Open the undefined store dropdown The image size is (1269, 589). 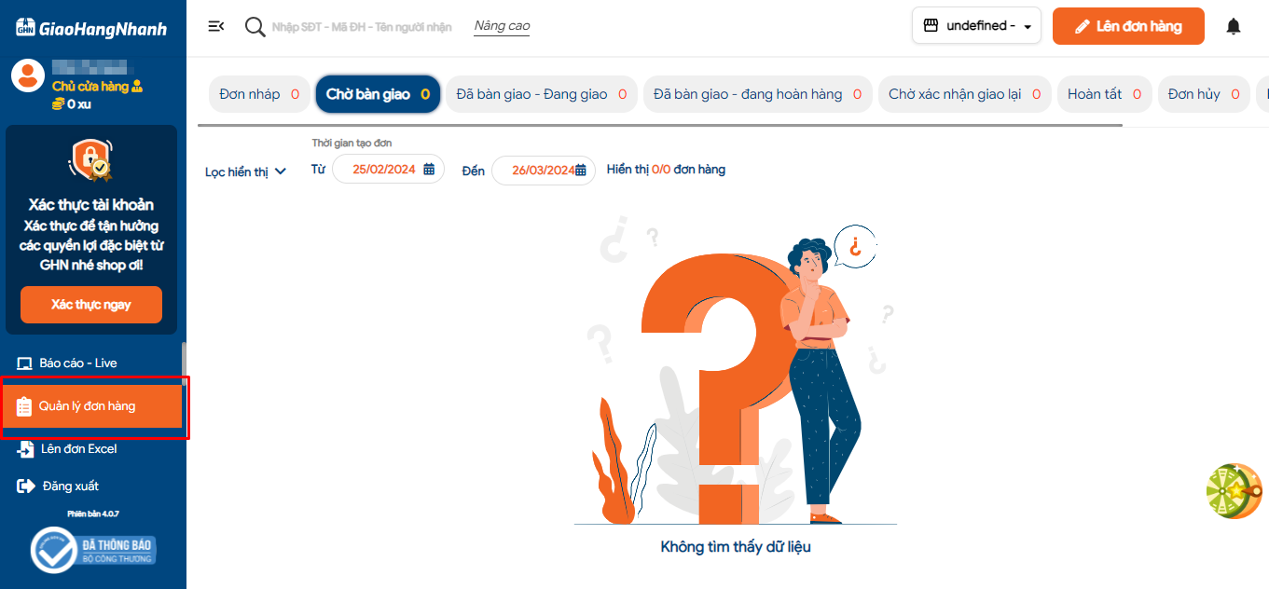[x=976, y=26]
